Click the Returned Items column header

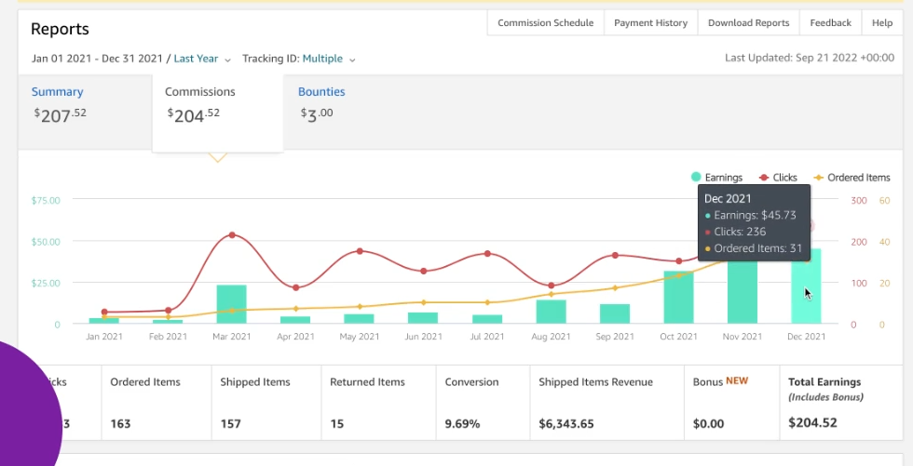point(367,382)
